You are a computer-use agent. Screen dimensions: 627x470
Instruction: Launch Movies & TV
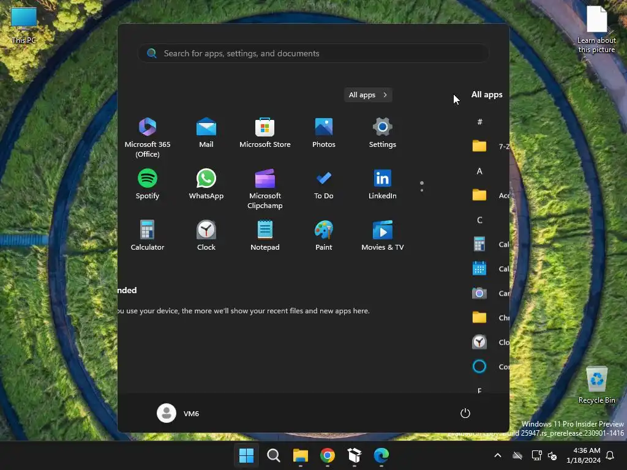tap(382, 236)
